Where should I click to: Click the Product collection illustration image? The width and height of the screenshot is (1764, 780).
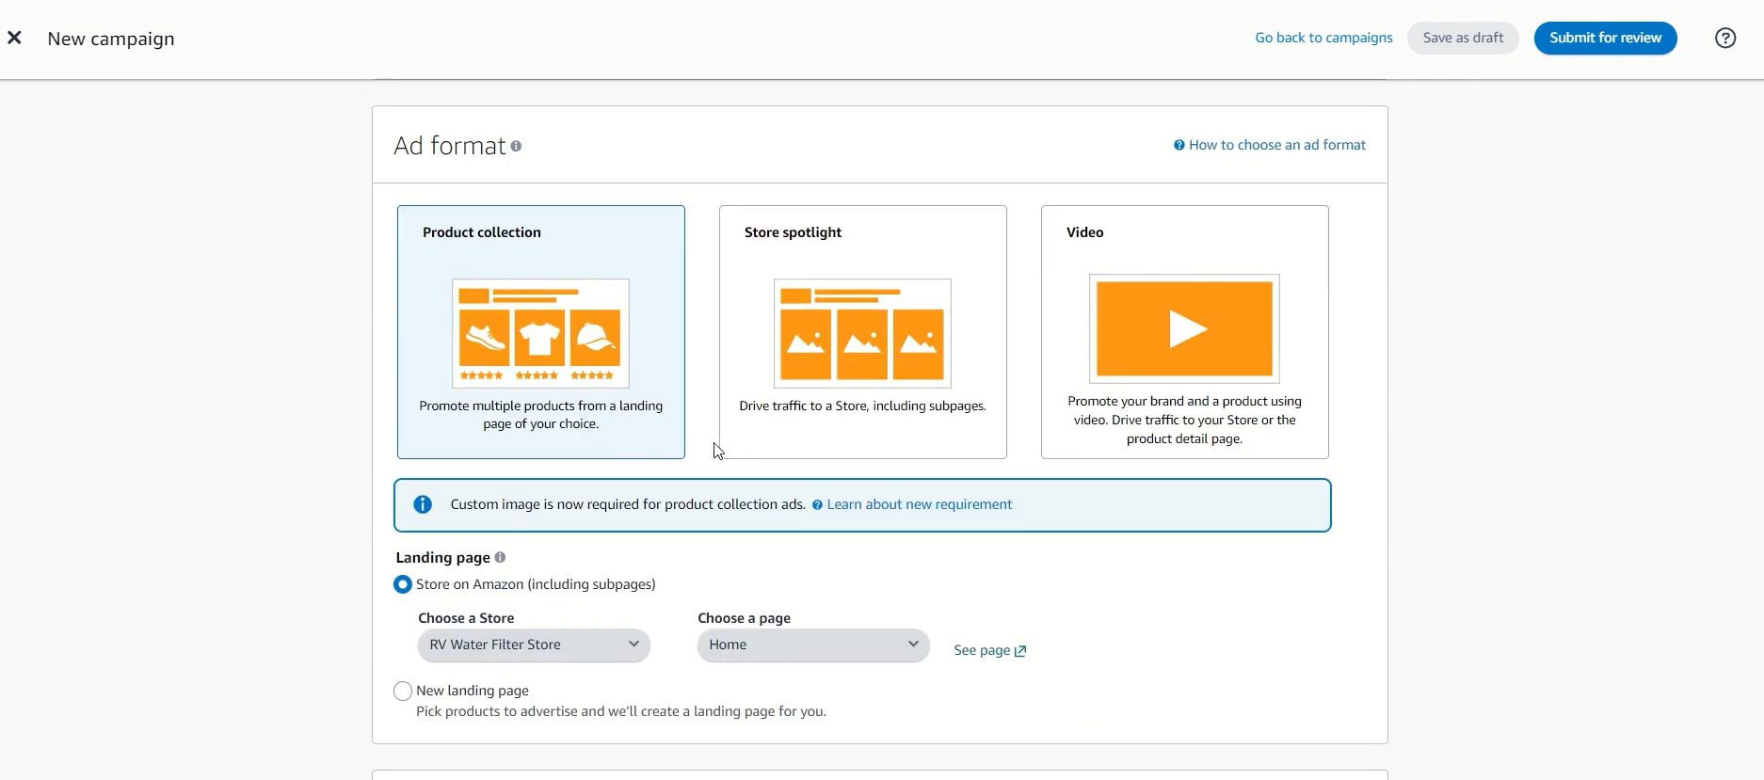540,333
